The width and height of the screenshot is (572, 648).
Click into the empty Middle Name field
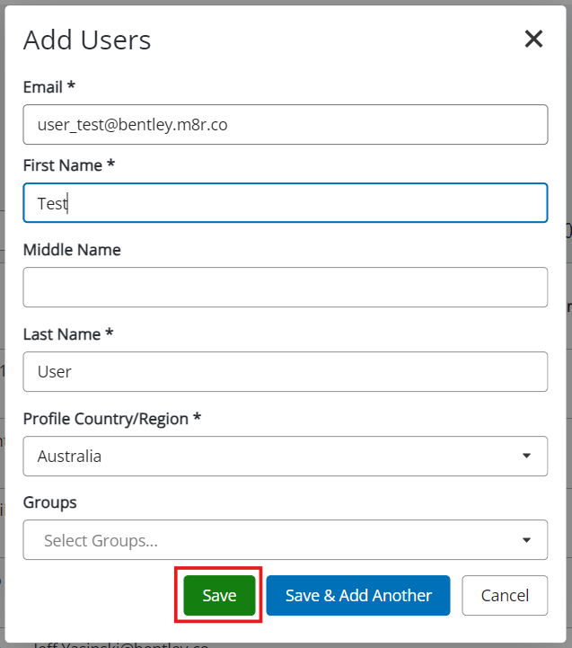pyautogui.click(x=285, y=287)
